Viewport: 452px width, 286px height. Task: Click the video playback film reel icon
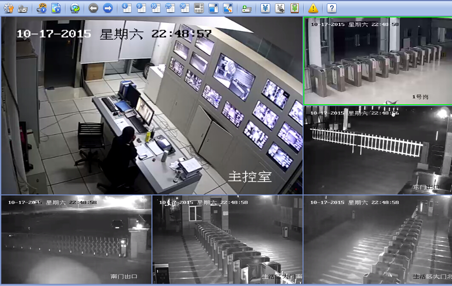42,8
